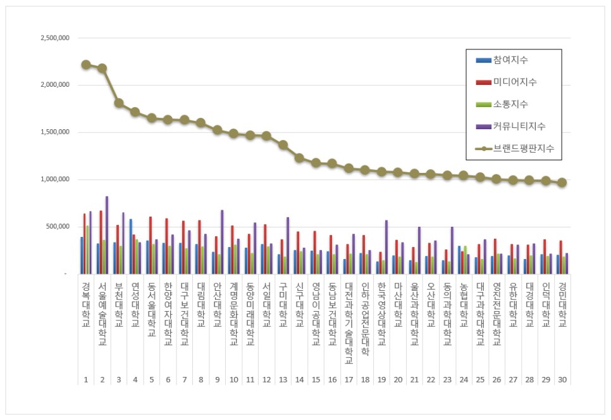611x420 pixels.
Task: Click the 동서울대학교 axis label
Action: [152, 309]
